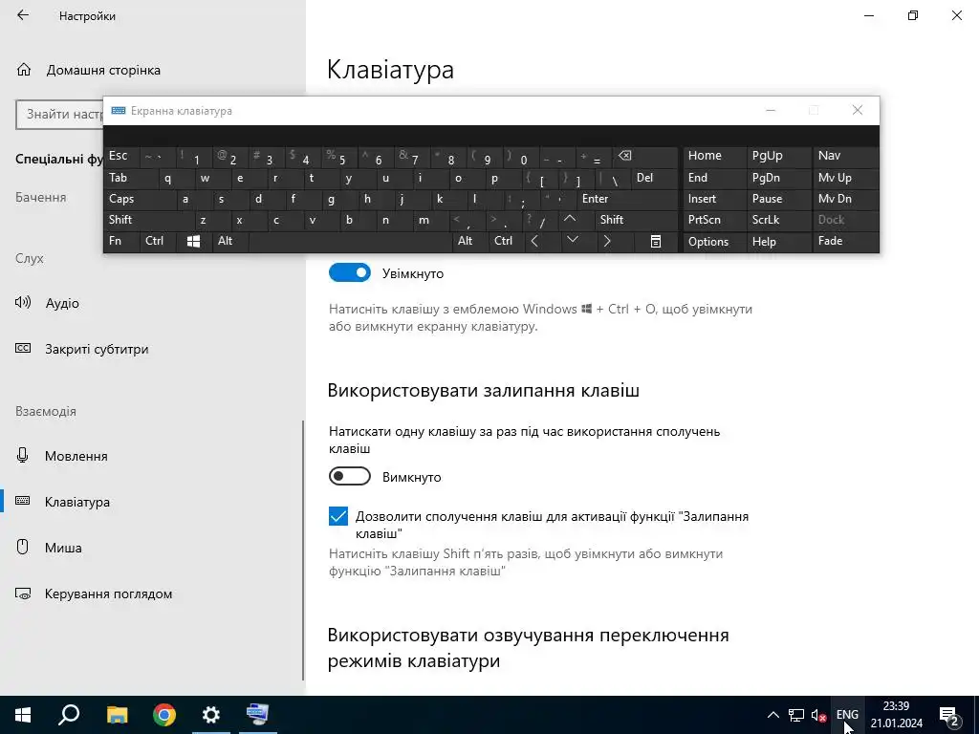Turn off the on-screen keyboard toggle Увімкнуто
The height and width of the screenshot is (734, 979).
pos(350,272)
